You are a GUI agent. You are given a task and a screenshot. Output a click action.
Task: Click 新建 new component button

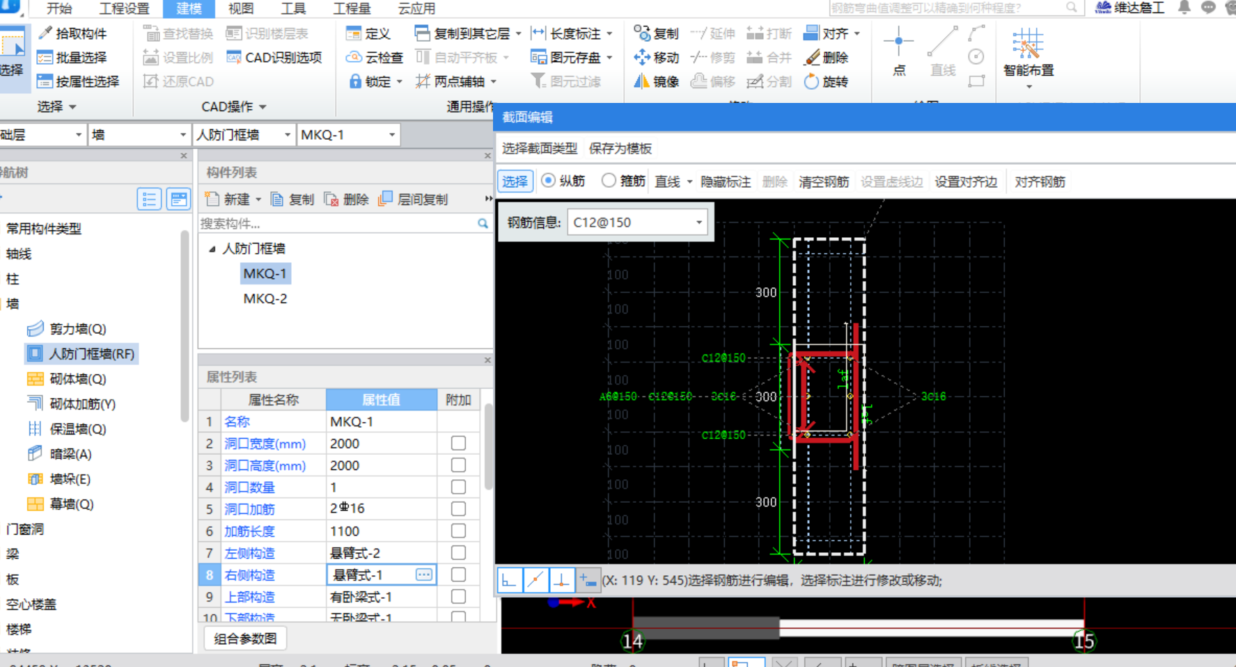[233, 200]
